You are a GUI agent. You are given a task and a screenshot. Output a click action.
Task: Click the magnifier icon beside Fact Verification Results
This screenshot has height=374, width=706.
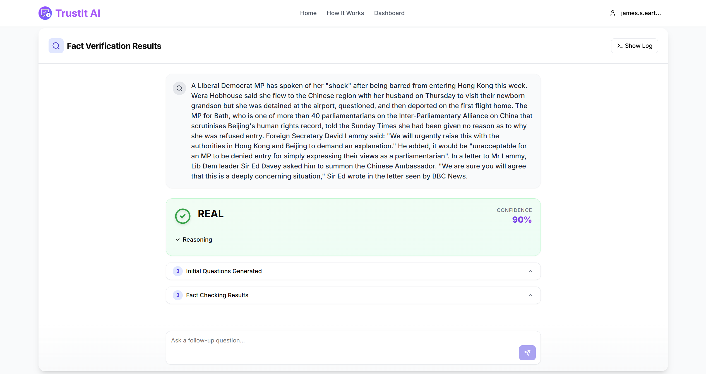(x=56, y=46)
